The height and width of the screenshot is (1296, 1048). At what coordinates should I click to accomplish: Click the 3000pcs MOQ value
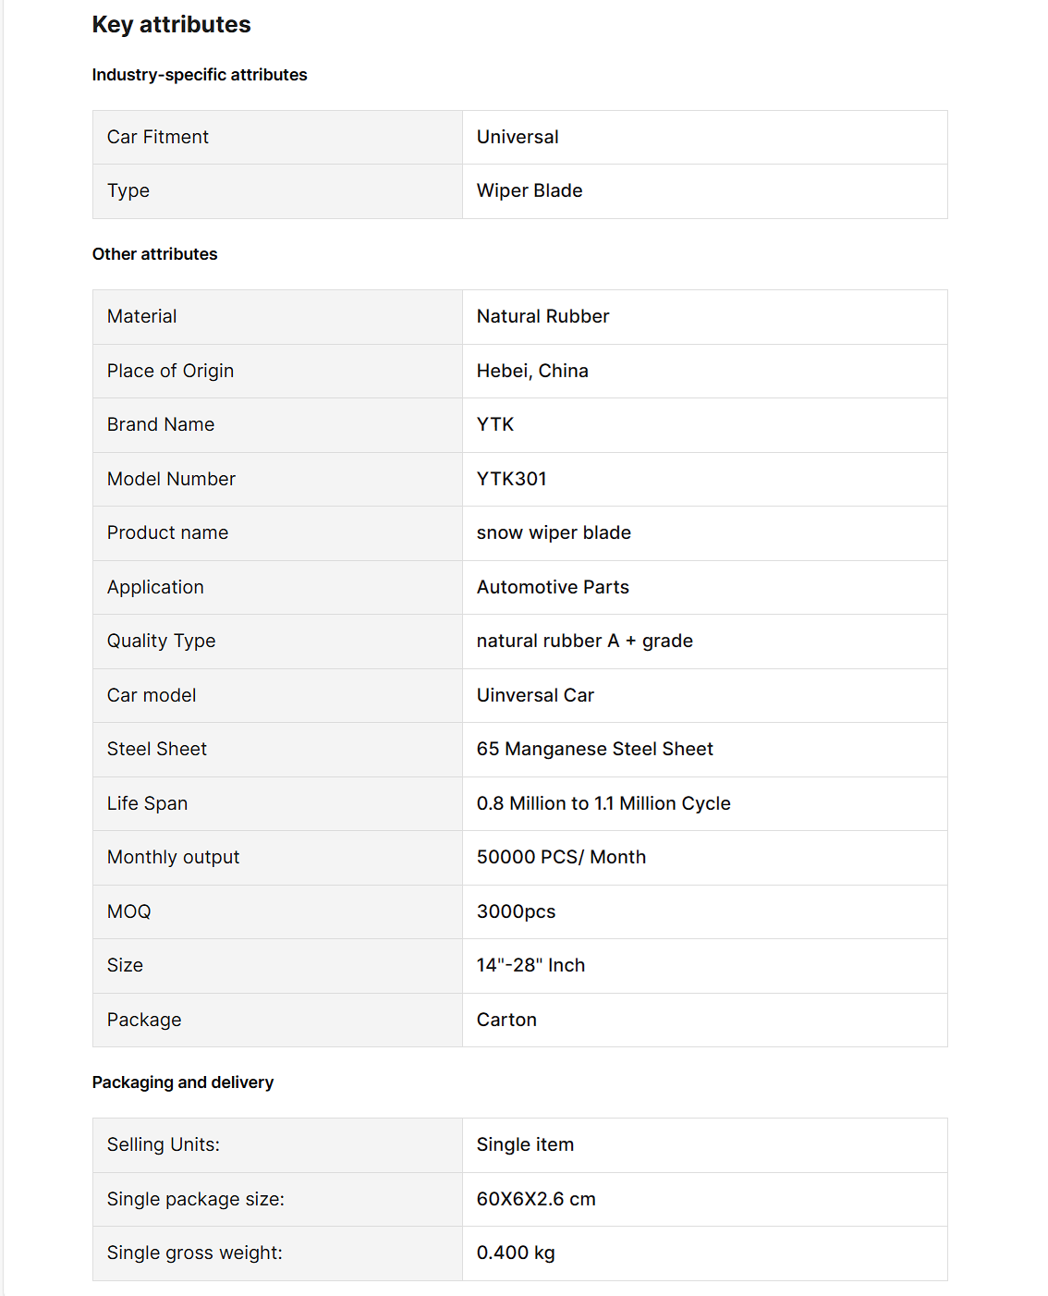click(516, 911)
